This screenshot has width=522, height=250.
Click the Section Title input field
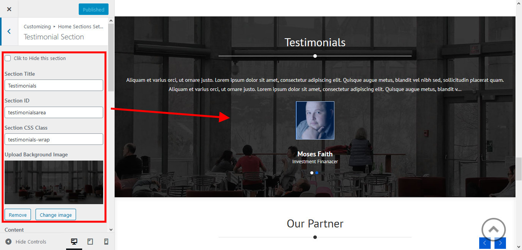click(x=54, y=85)
